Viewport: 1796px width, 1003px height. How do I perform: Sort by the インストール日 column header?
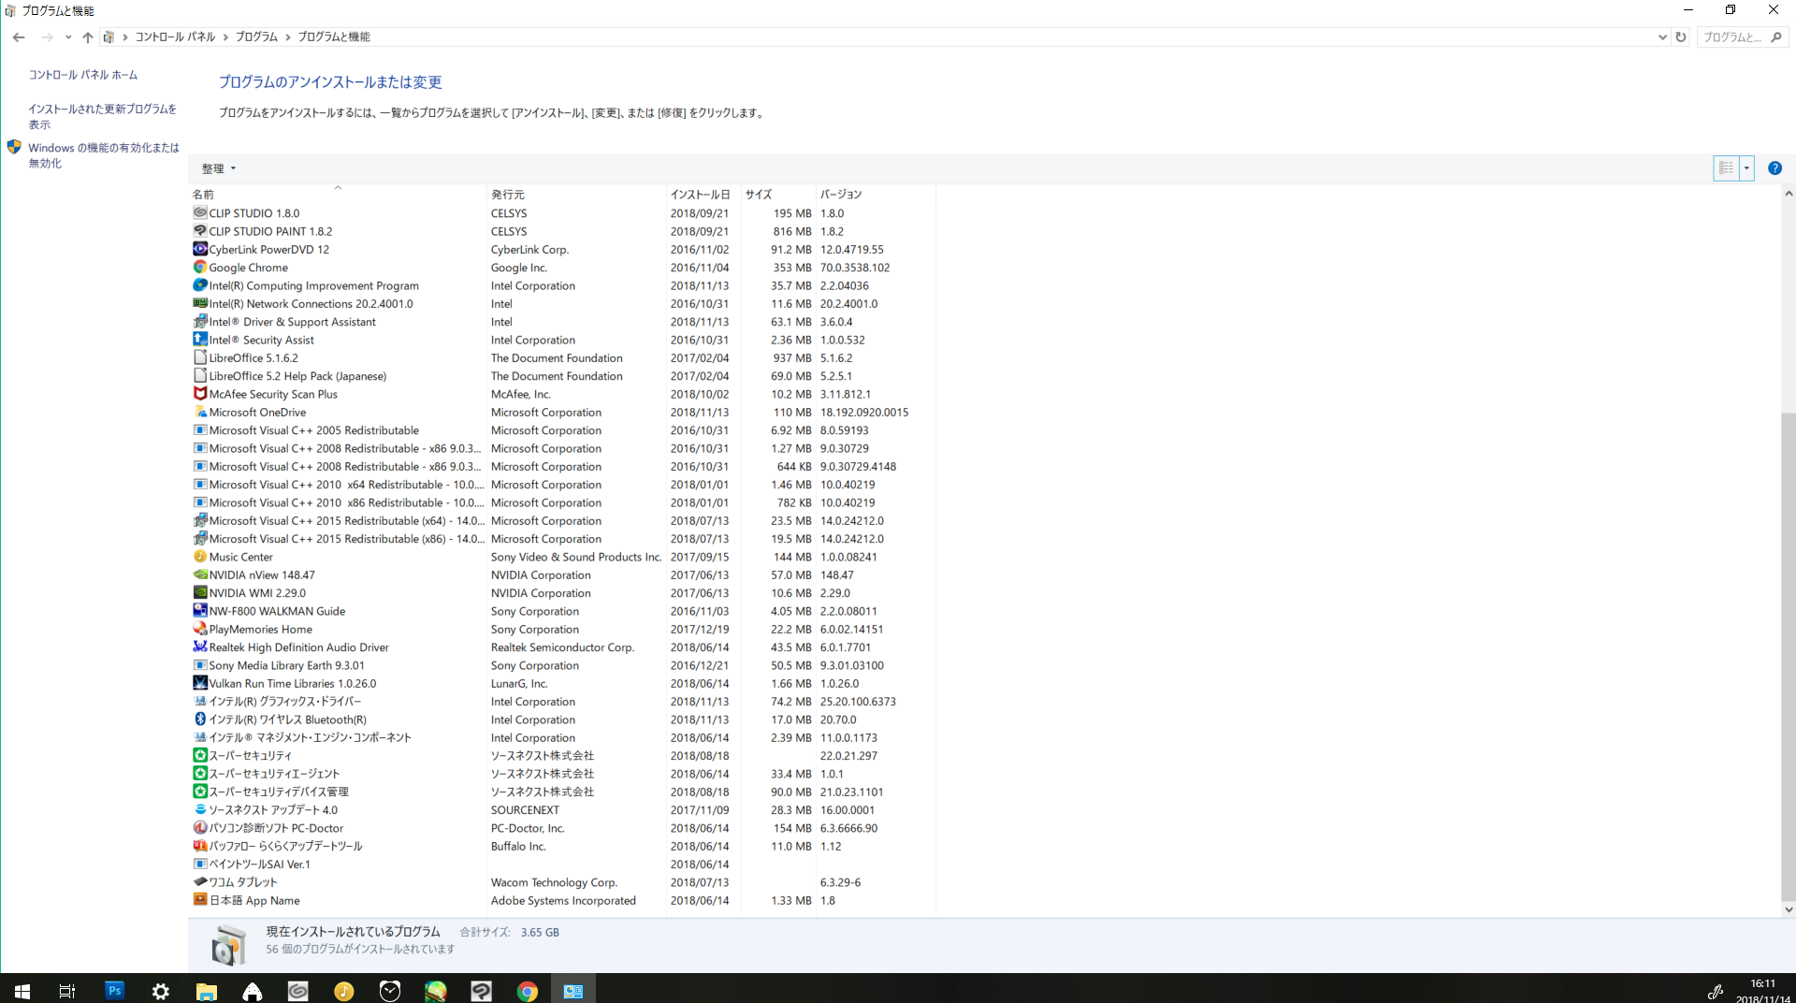point(703,195)
